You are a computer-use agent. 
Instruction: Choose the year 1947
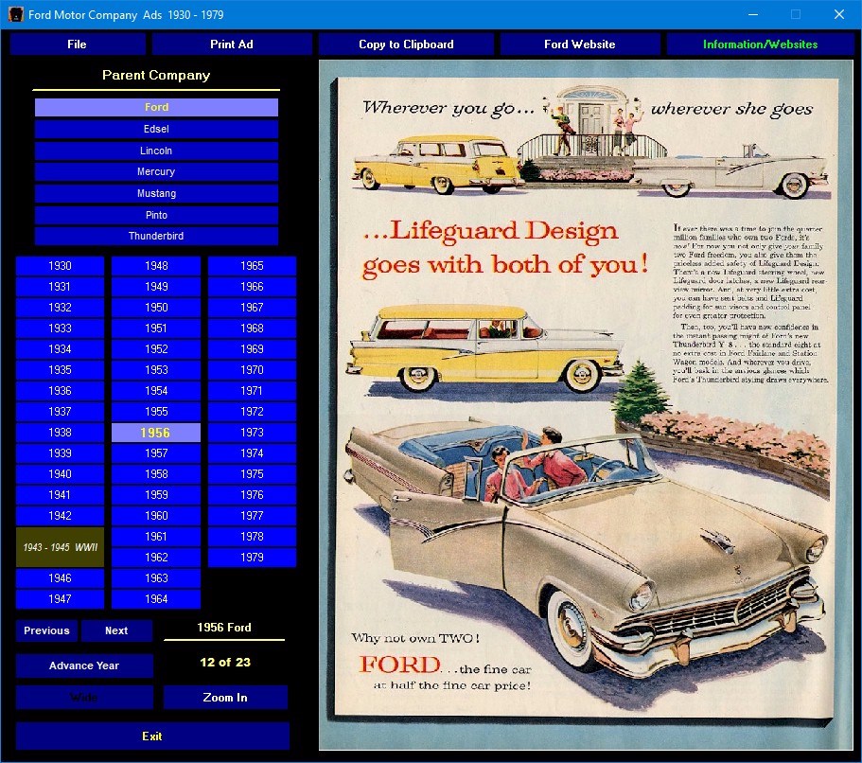pyautogui.click(x=60, y=599)
